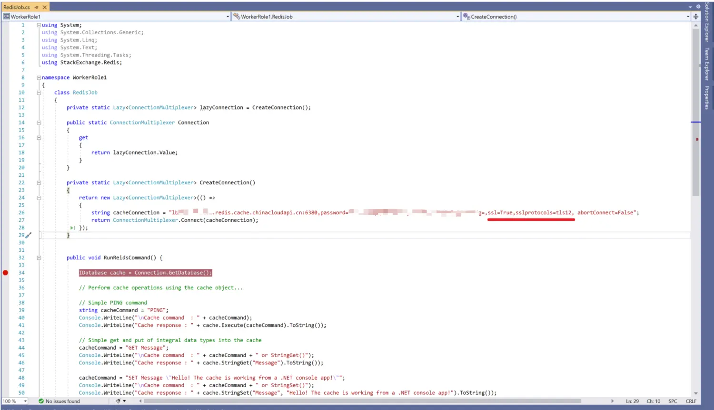The width and height of the screenshot is (714, 410).
Task: Click the horizontal scrollbar left arrow
Action: pyautogui.click(x=140, y=401)
